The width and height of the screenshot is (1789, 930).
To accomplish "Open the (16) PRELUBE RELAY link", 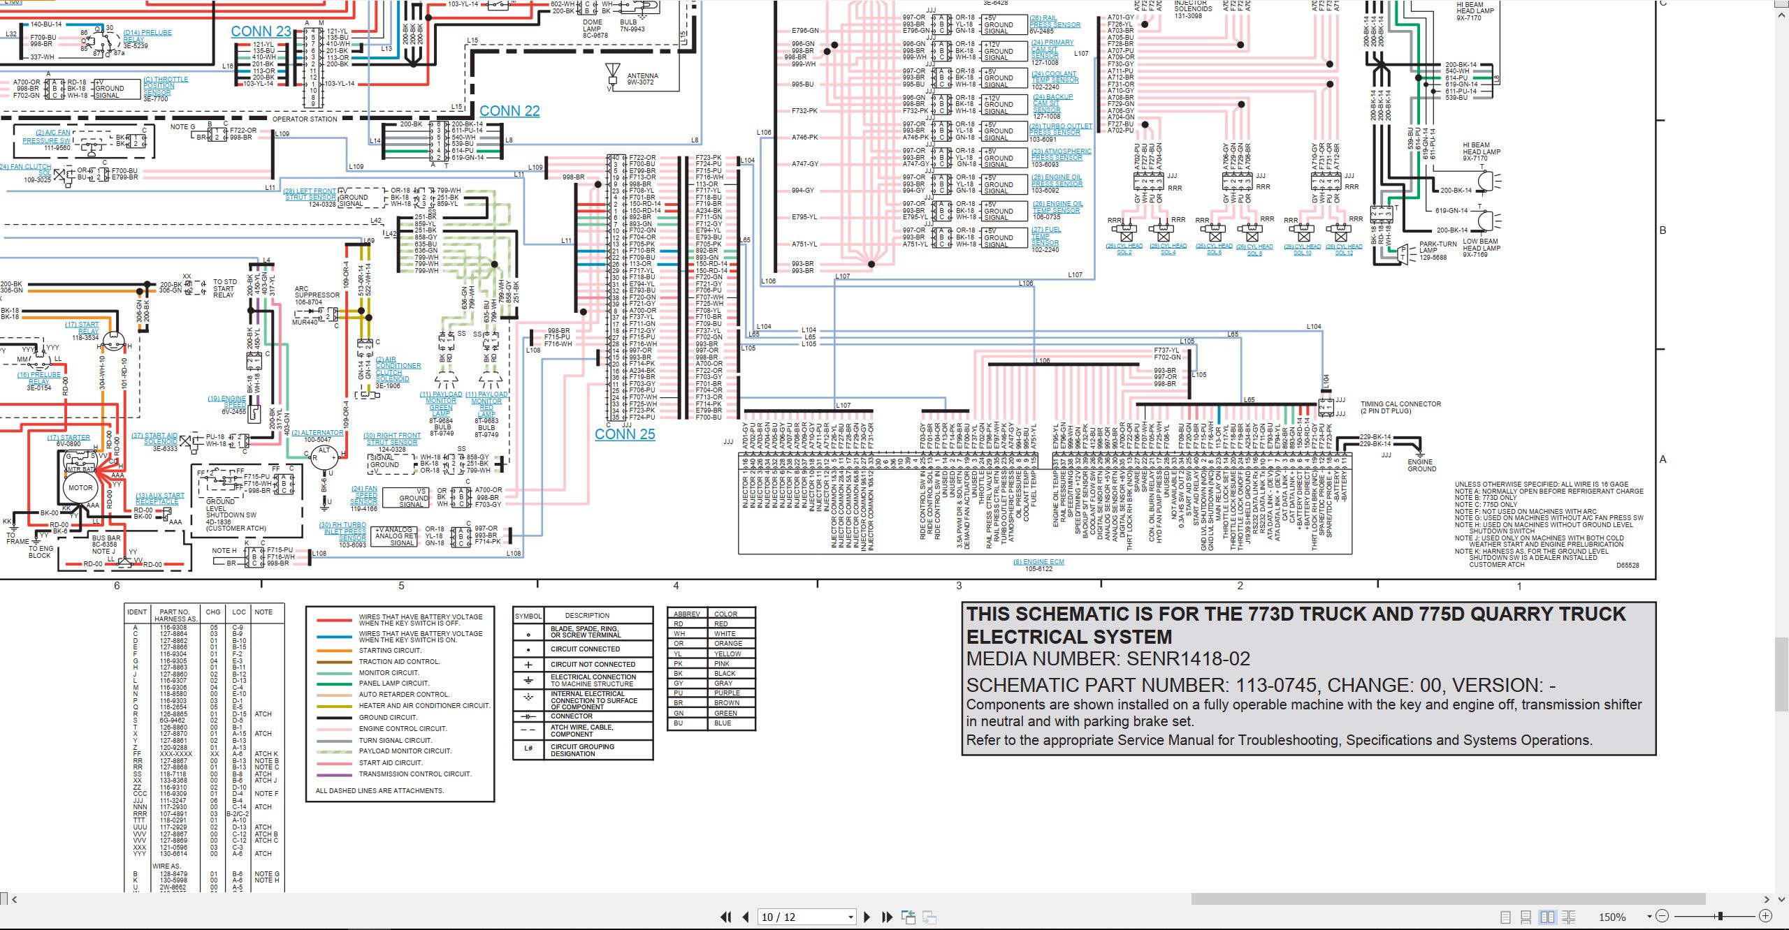I will point(39,378).
